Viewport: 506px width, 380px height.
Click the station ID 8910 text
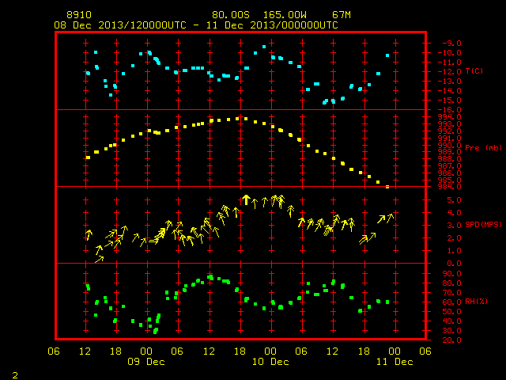[79, 15]
